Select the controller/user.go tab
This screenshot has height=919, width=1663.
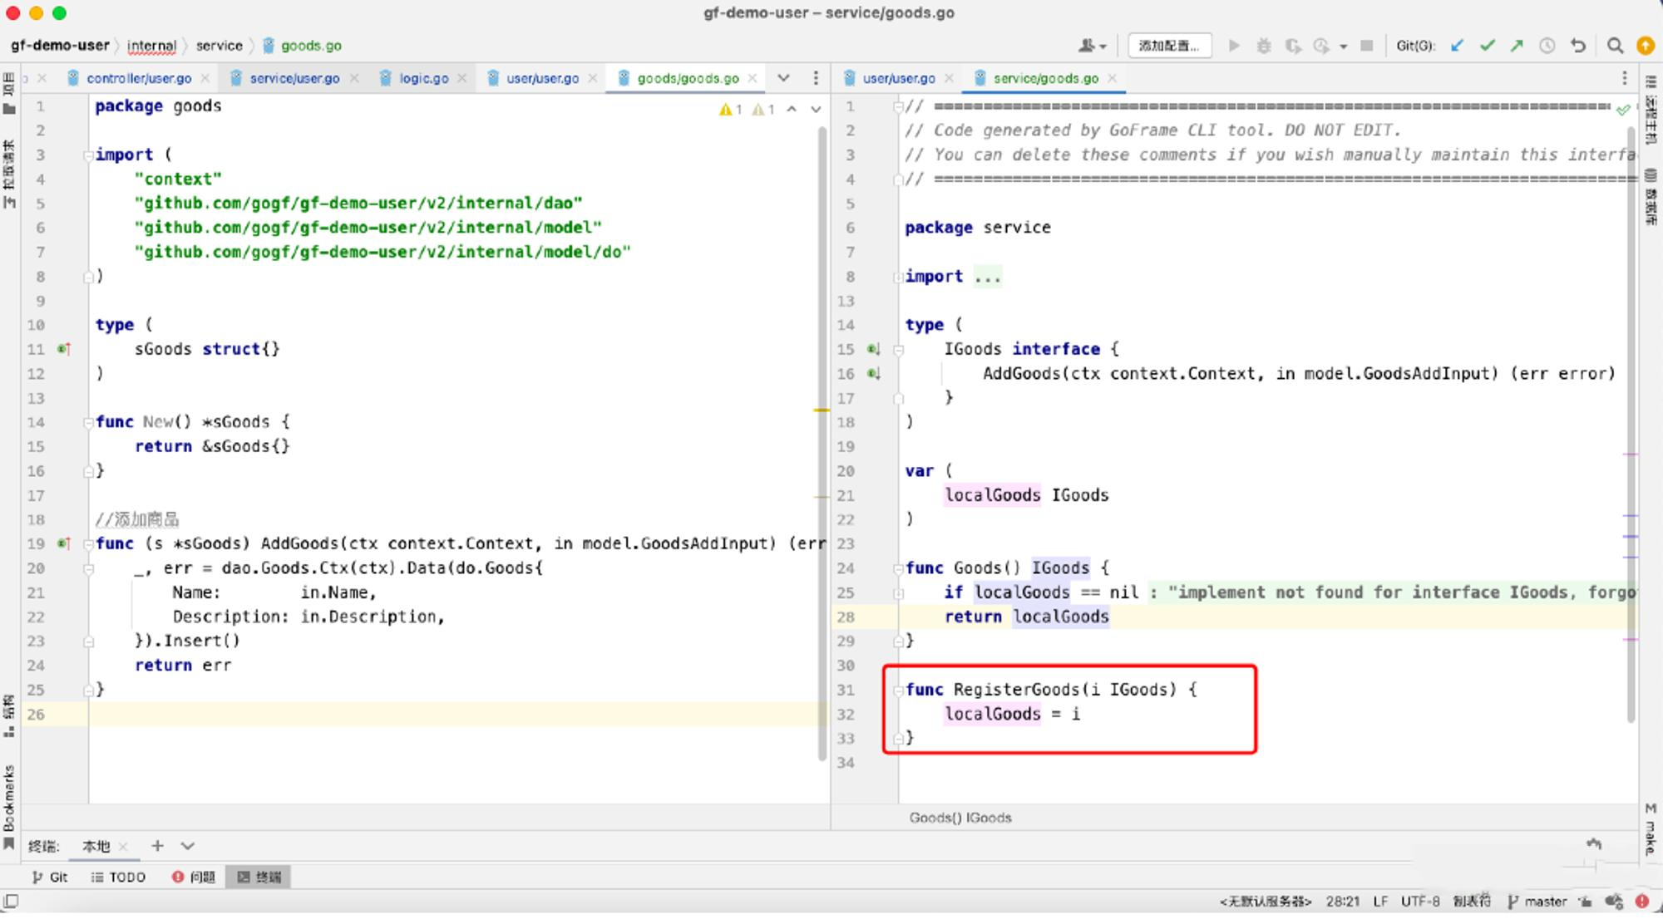point(136,78)
